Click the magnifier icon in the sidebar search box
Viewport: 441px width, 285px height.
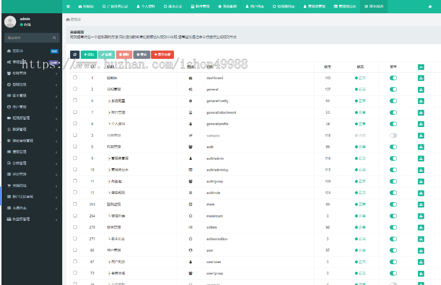(54, 38)
